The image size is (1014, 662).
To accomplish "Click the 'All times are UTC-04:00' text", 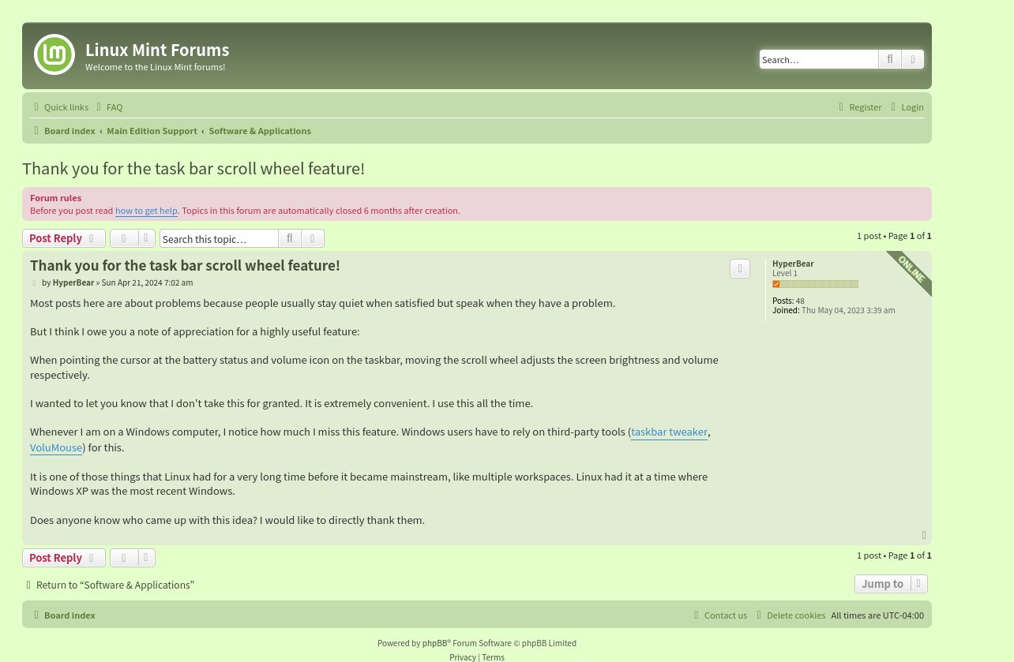I will (x=877, y=615).
